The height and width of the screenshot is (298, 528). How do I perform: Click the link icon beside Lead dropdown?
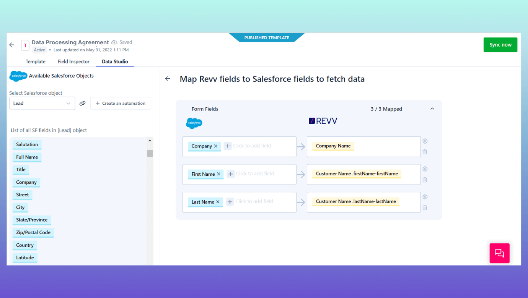[82, 103]
